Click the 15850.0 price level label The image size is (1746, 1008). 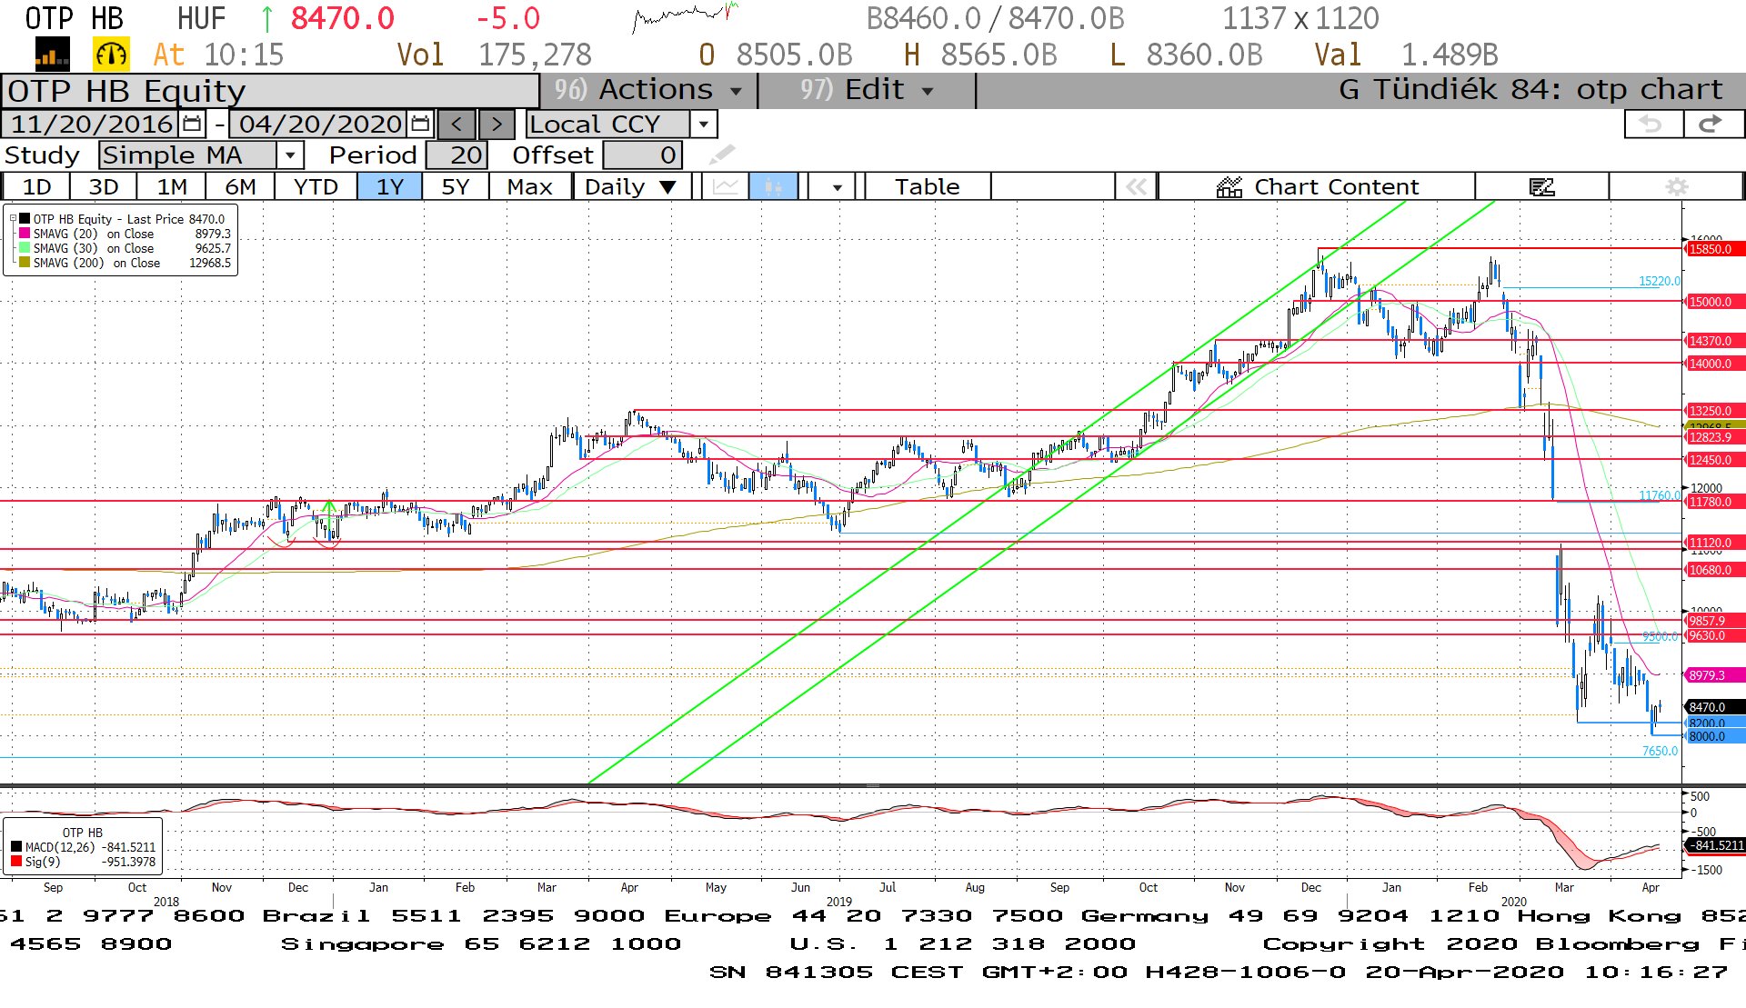(1714, 248)
